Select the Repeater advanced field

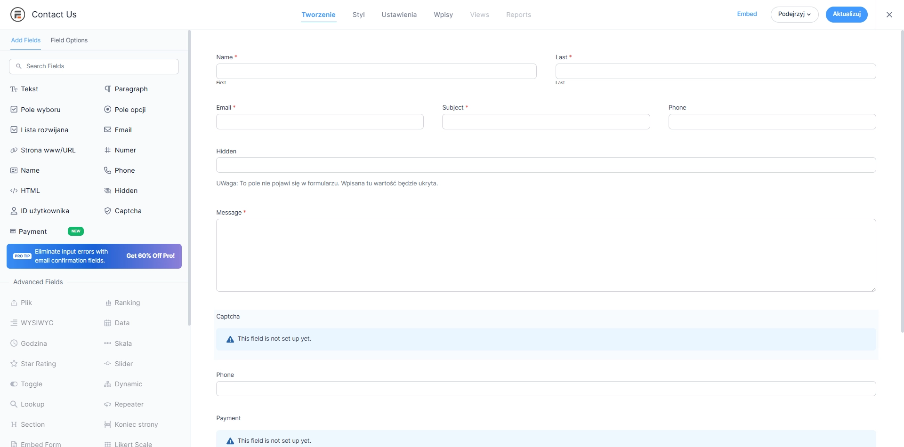[x=124, y=404]
